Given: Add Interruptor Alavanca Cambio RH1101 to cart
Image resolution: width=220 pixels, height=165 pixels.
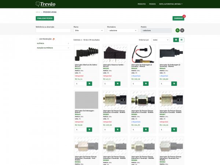Looking at the screenshot, I should (x=117, y=84).
